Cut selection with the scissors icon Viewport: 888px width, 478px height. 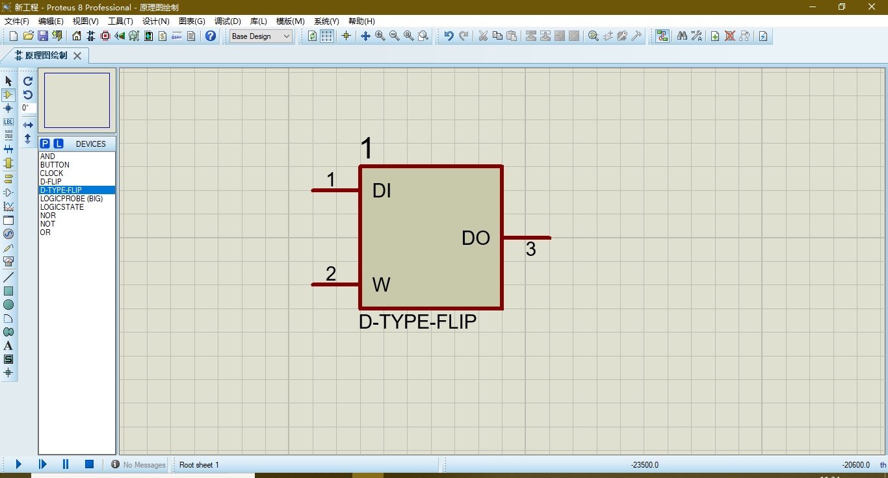(483, 36)
